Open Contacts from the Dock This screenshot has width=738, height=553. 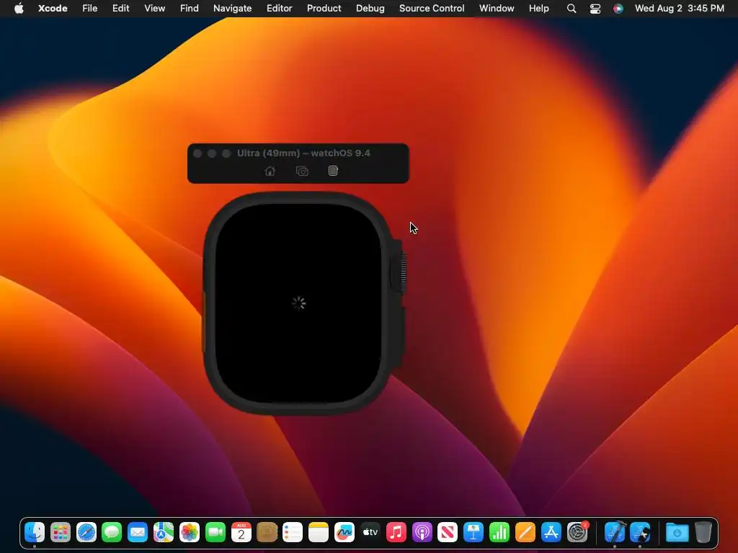point(267,532)
